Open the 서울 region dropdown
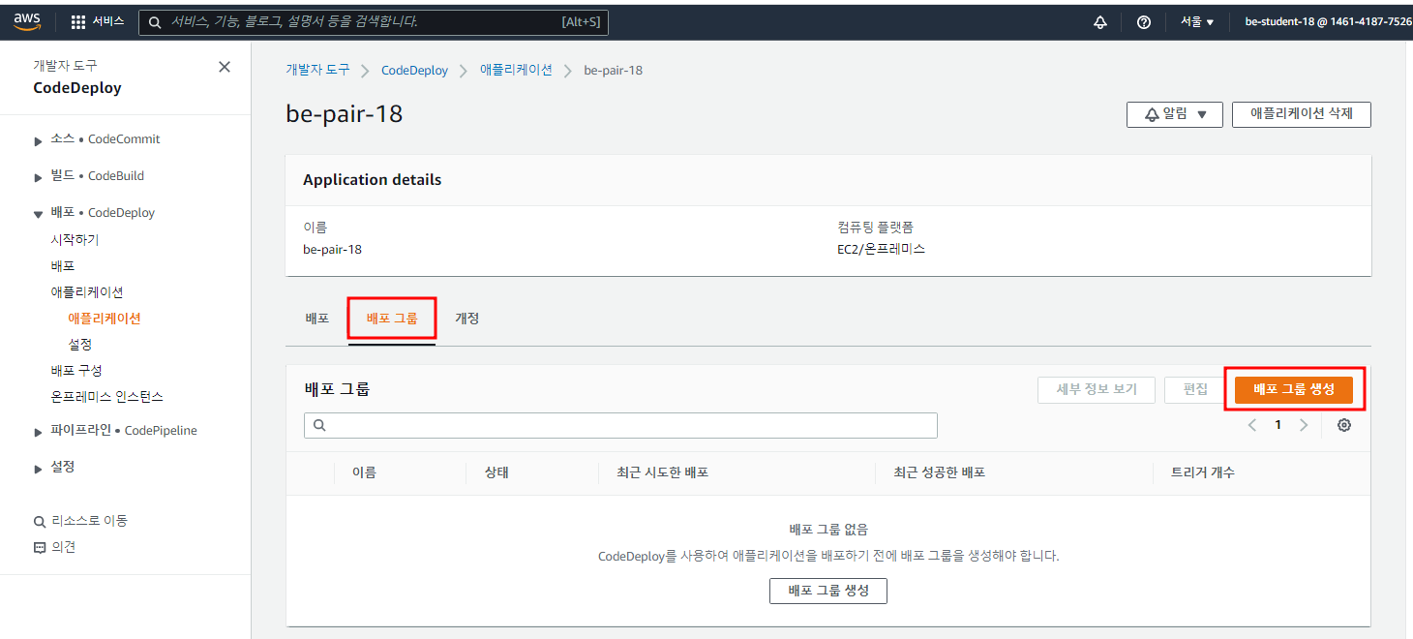1413x639 pixels. 1196,22
